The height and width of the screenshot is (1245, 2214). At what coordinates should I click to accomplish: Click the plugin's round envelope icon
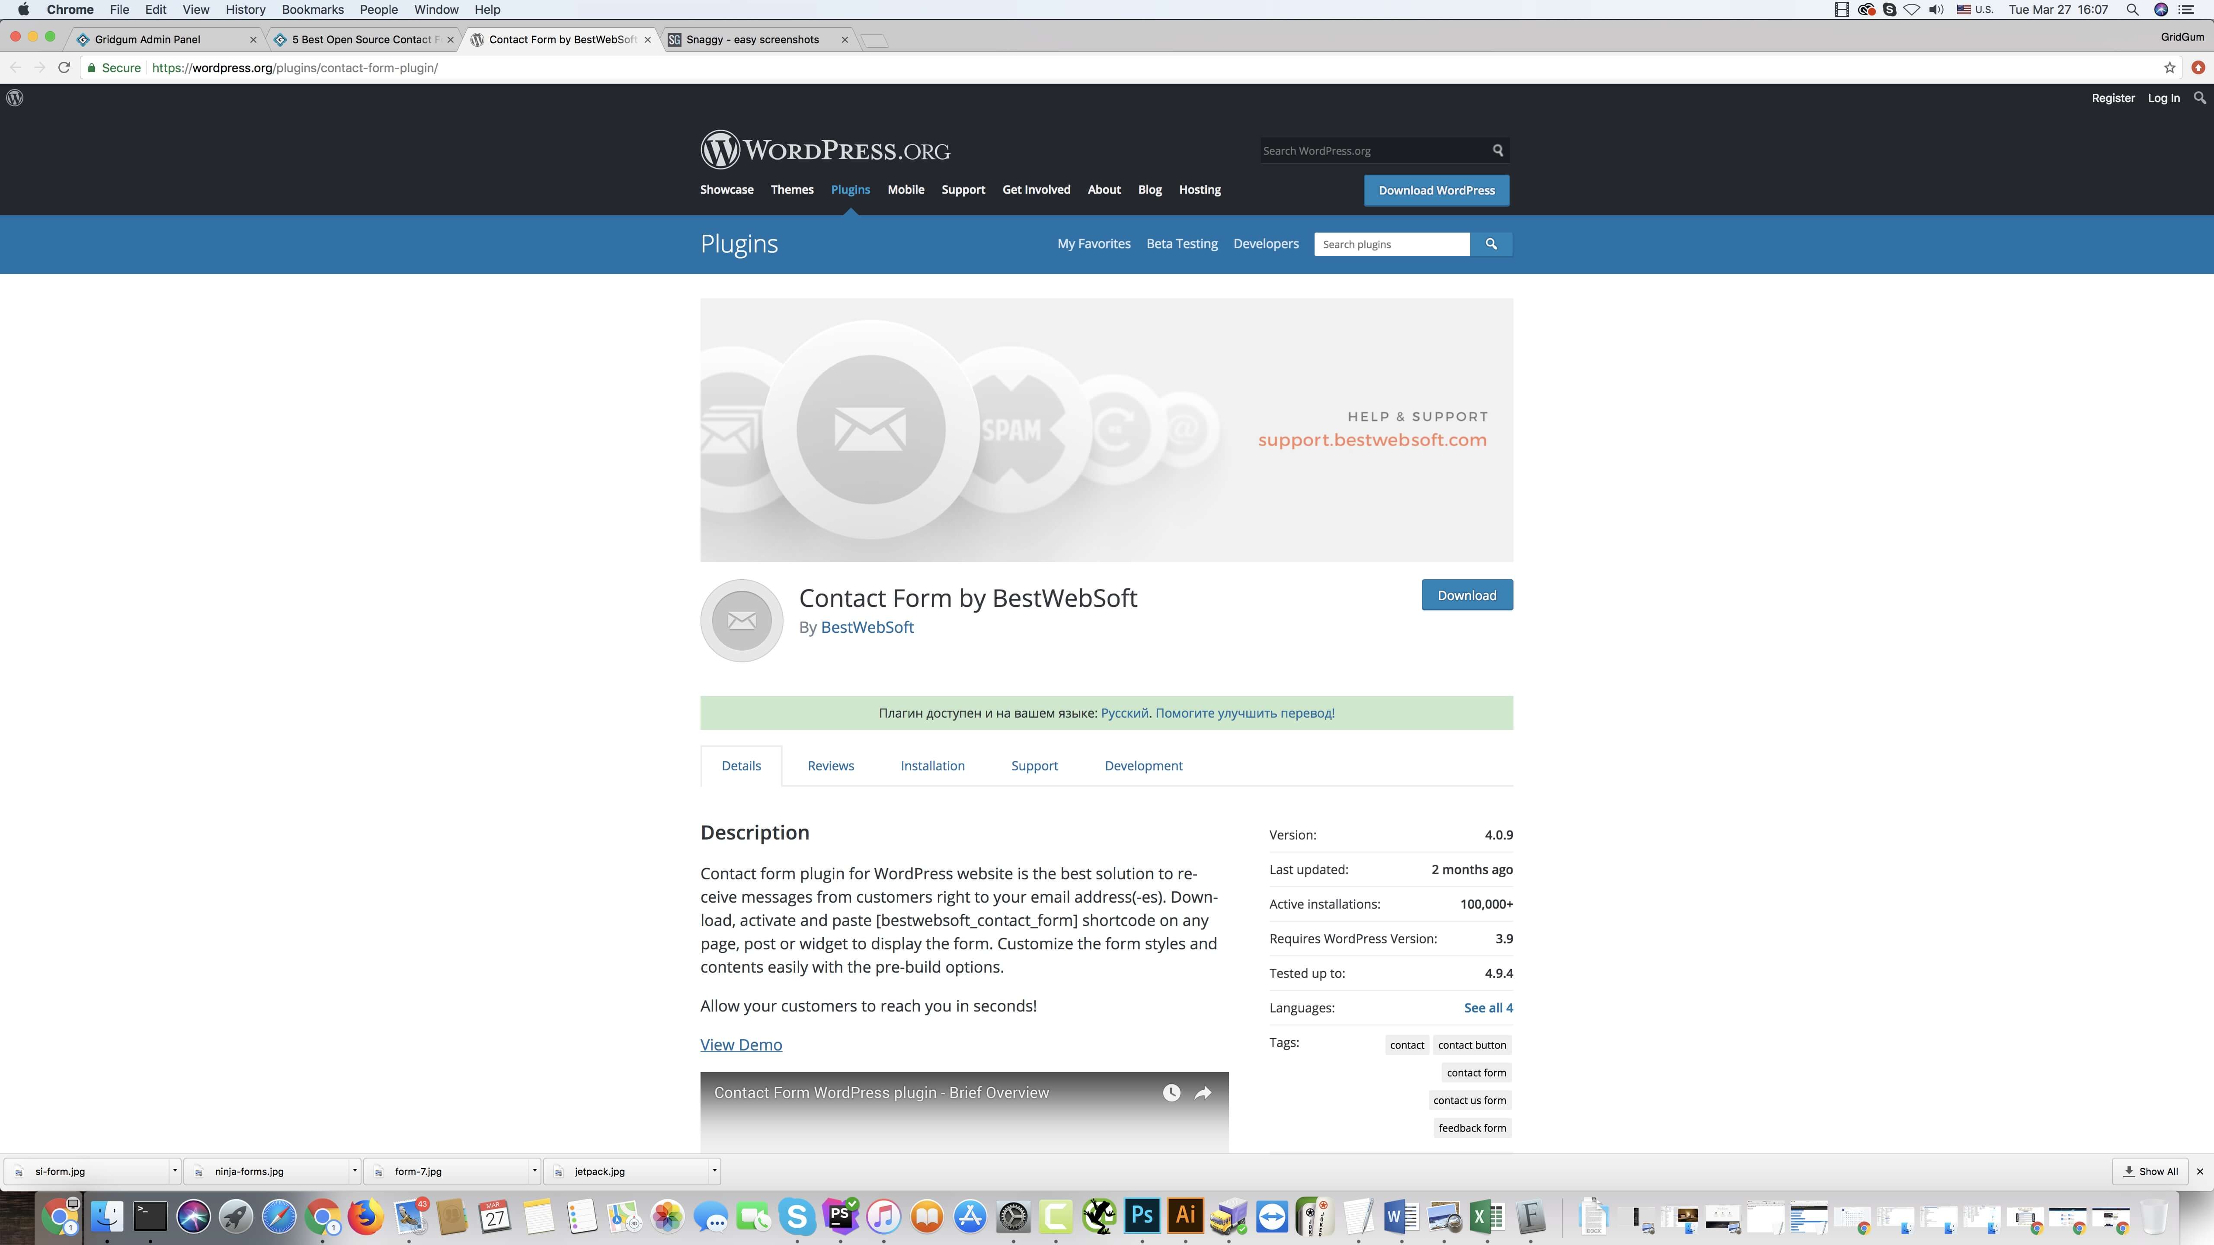pyautogui.click(x=742, y=620)
